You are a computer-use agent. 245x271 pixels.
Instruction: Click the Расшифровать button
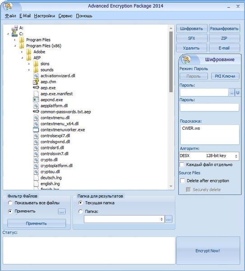click(224, 28)
